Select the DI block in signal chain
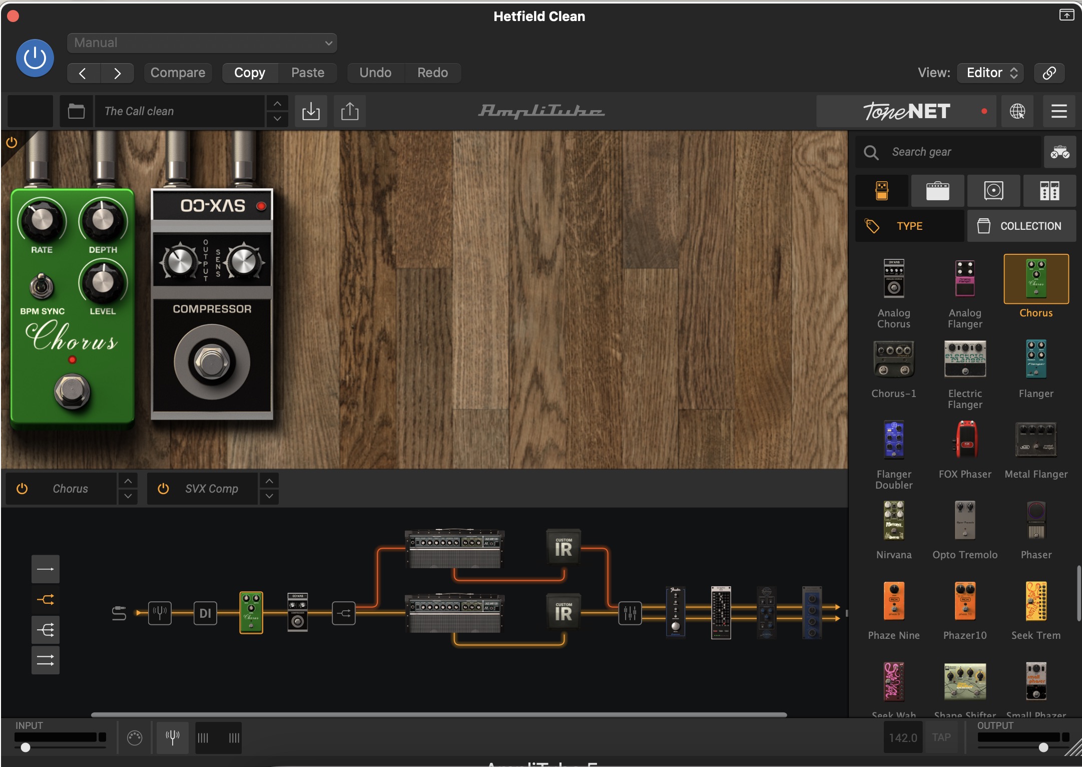The height and width of the screenshot is (767, 1082). point(205,613)
